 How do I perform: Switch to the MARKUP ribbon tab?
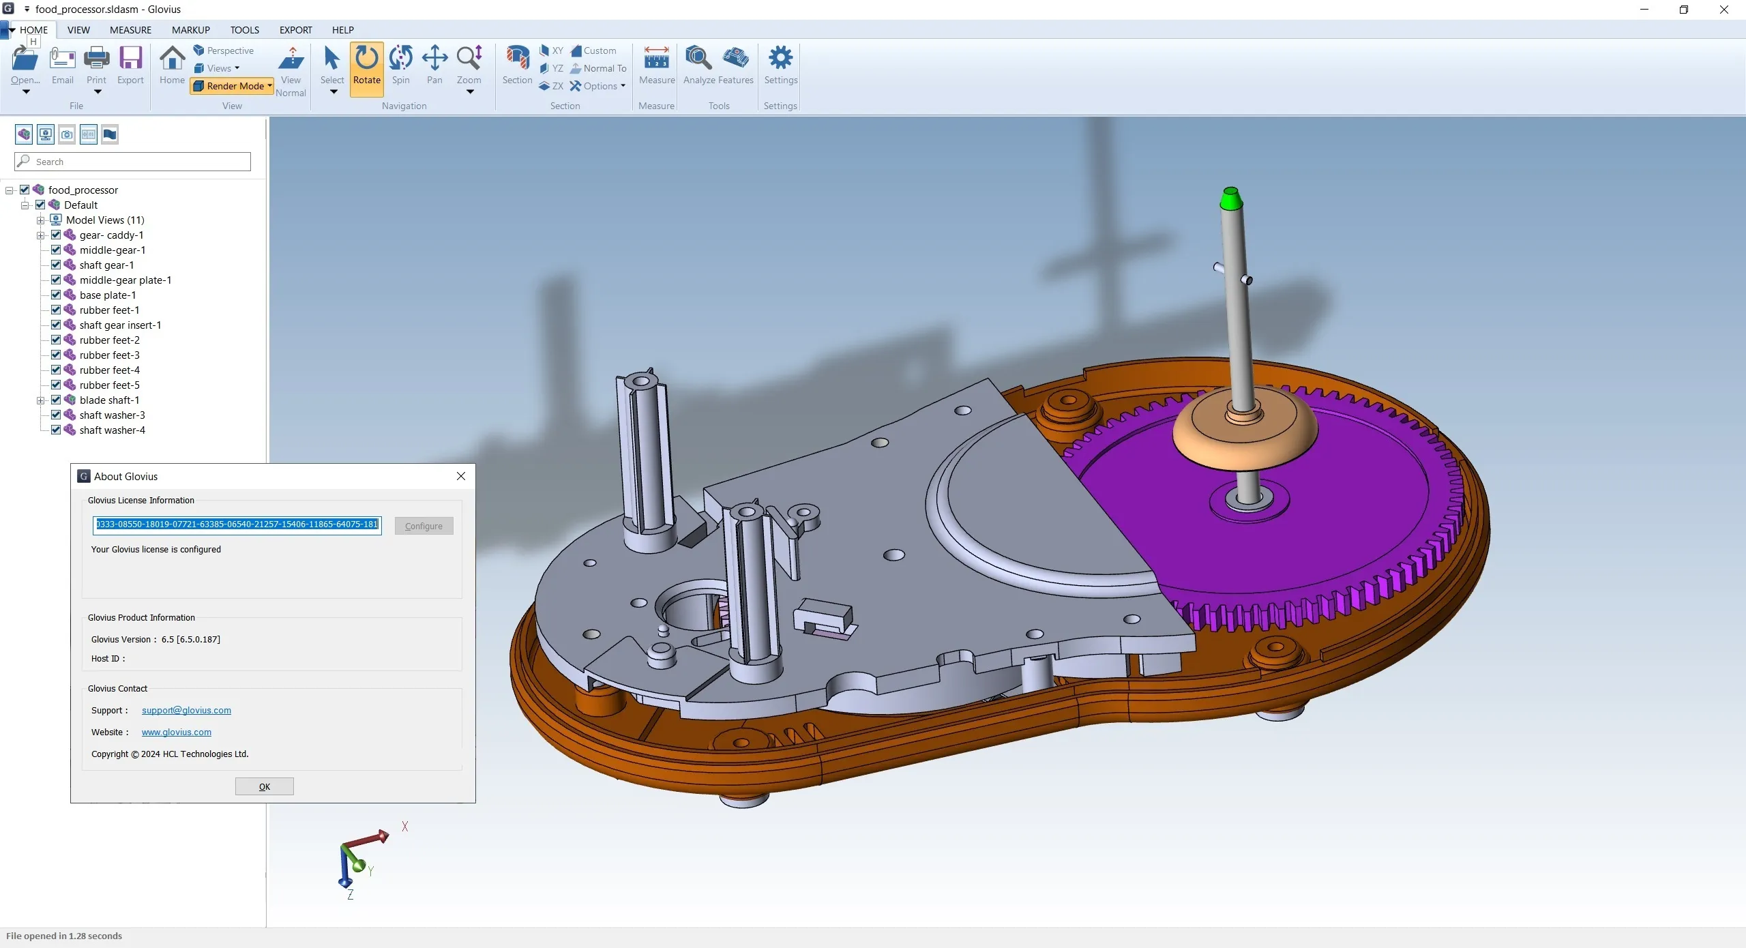coord(191,30)
